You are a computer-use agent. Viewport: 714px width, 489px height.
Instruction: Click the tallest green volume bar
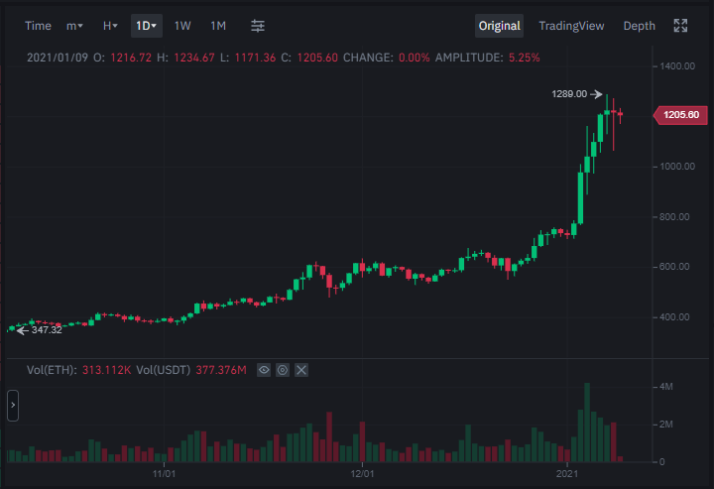587,423
